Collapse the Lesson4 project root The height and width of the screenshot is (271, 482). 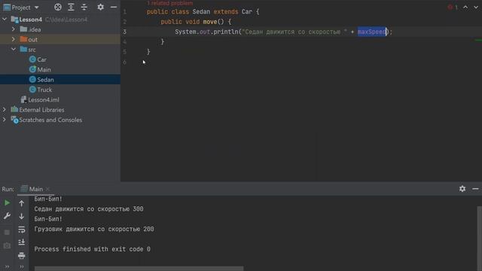[x=5, y=20]
